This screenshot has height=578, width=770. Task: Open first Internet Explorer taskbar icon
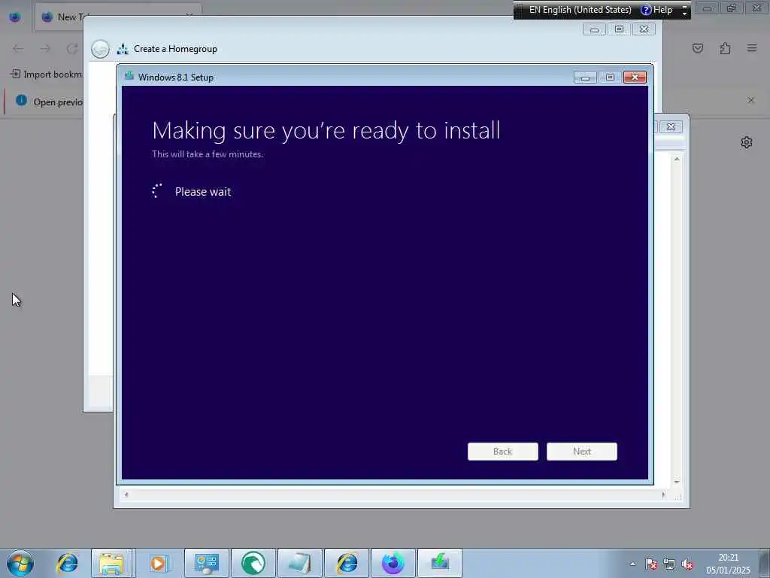(x=67, y=563)
